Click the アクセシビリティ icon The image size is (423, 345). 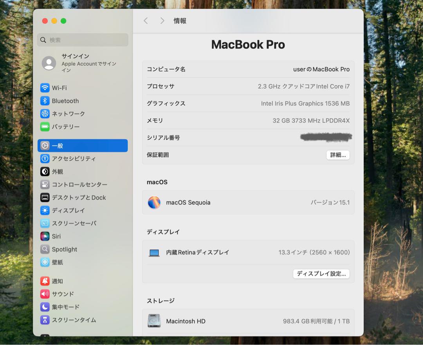(x=45, y=159)
